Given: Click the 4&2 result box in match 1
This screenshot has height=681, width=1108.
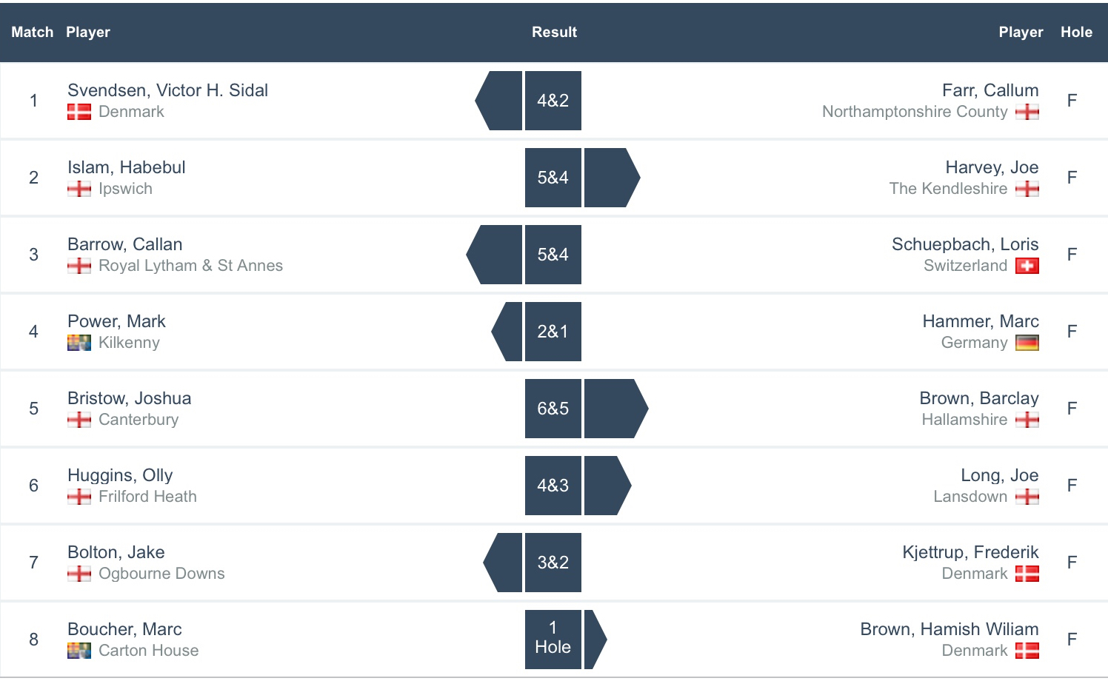Looking at the screenshot, I should 553,101.
